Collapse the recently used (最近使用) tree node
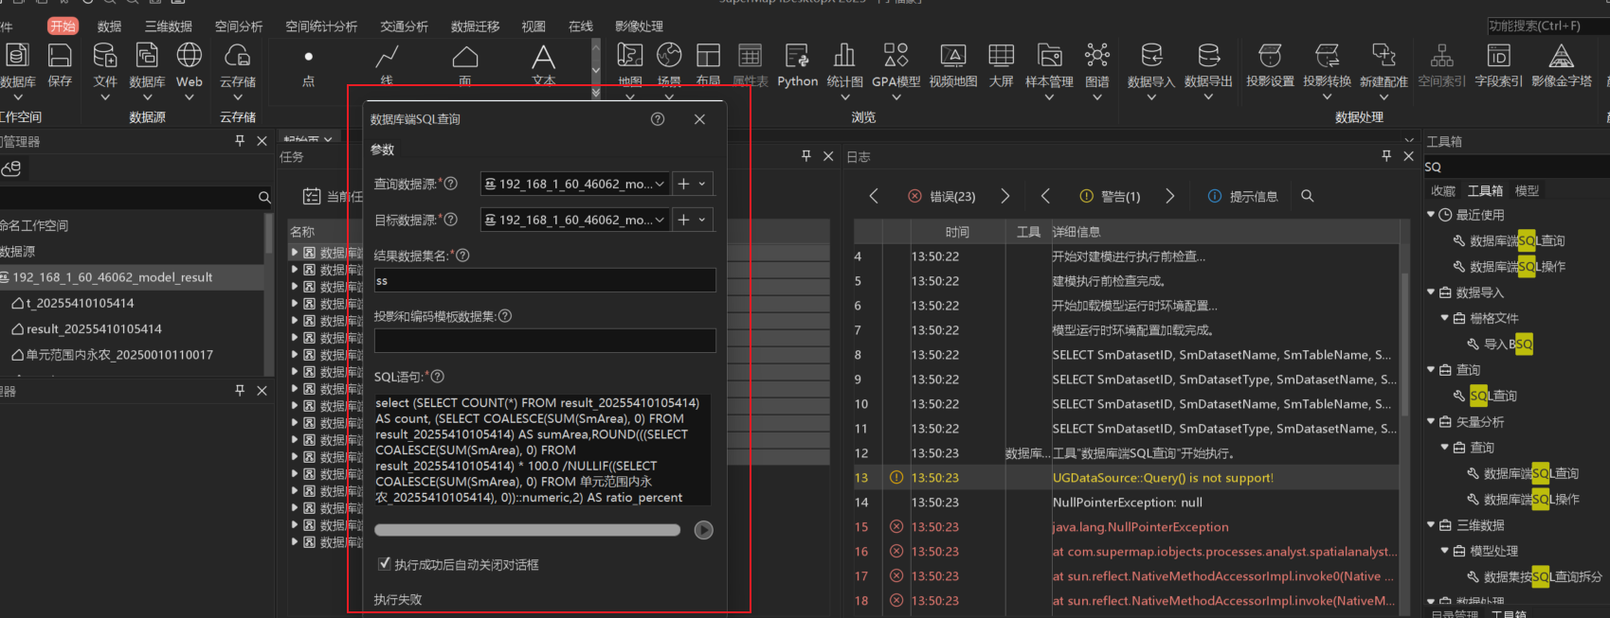The height and width of the screenshot is (618, 1610). click(x=1431, y=215)
